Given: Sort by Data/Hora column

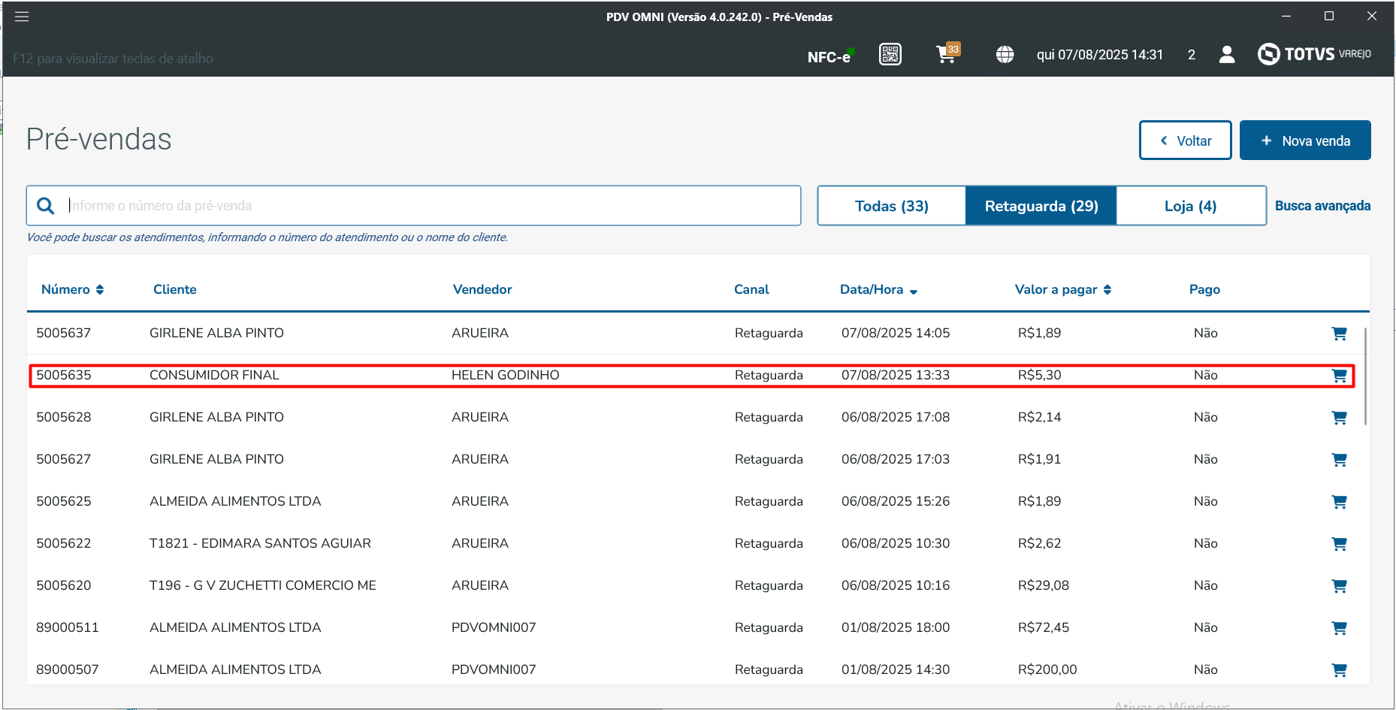Looking at the screenshot, I should point(878,289).
